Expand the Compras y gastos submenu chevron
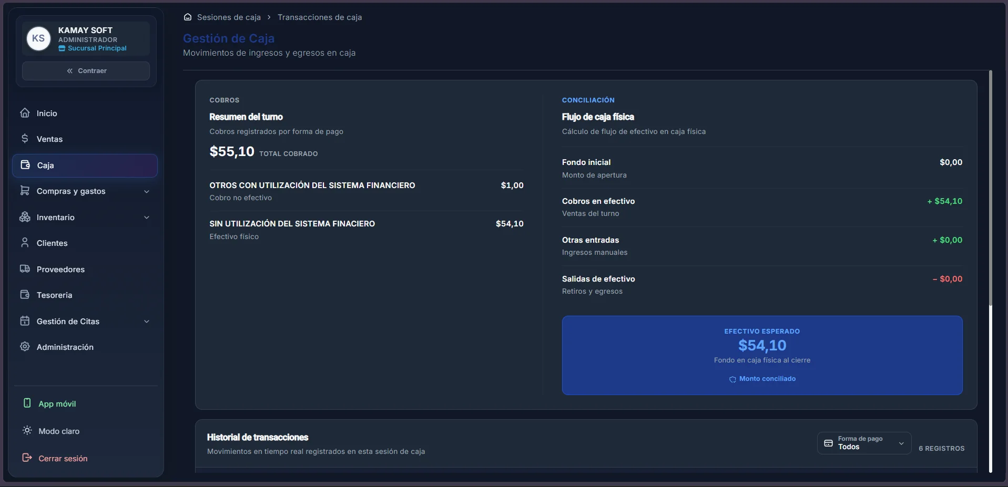1008x487 pixels. click(147, 191)
